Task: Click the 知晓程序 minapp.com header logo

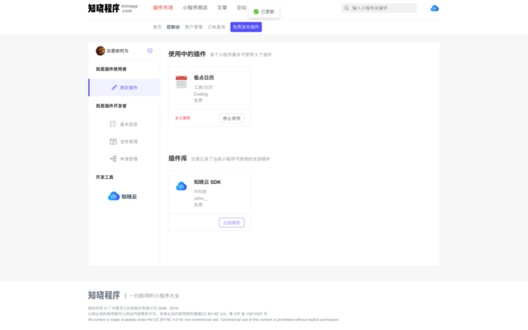Action: 113,8
